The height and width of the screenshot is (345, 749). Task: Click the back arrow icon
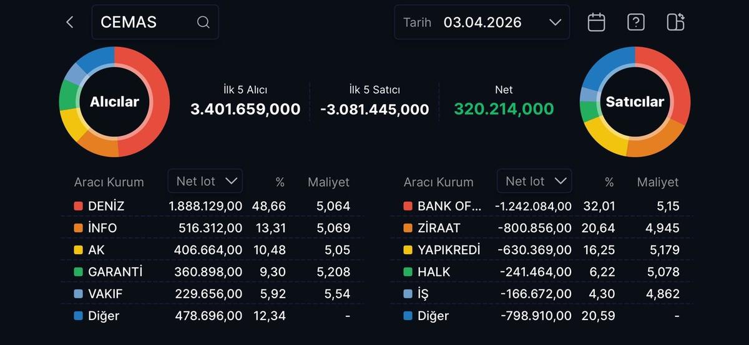[x=69, y=22]
